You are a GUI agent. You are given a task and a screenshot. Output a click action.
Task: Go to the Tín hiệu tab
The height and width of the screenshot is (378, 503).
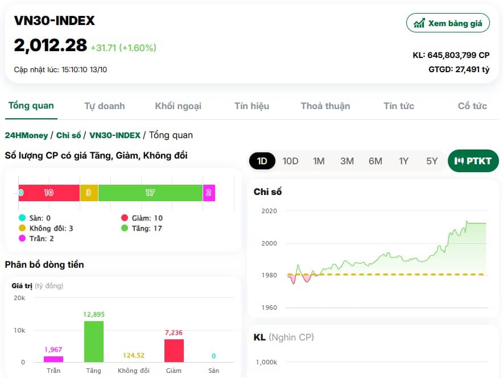click(x=251, y=106)
